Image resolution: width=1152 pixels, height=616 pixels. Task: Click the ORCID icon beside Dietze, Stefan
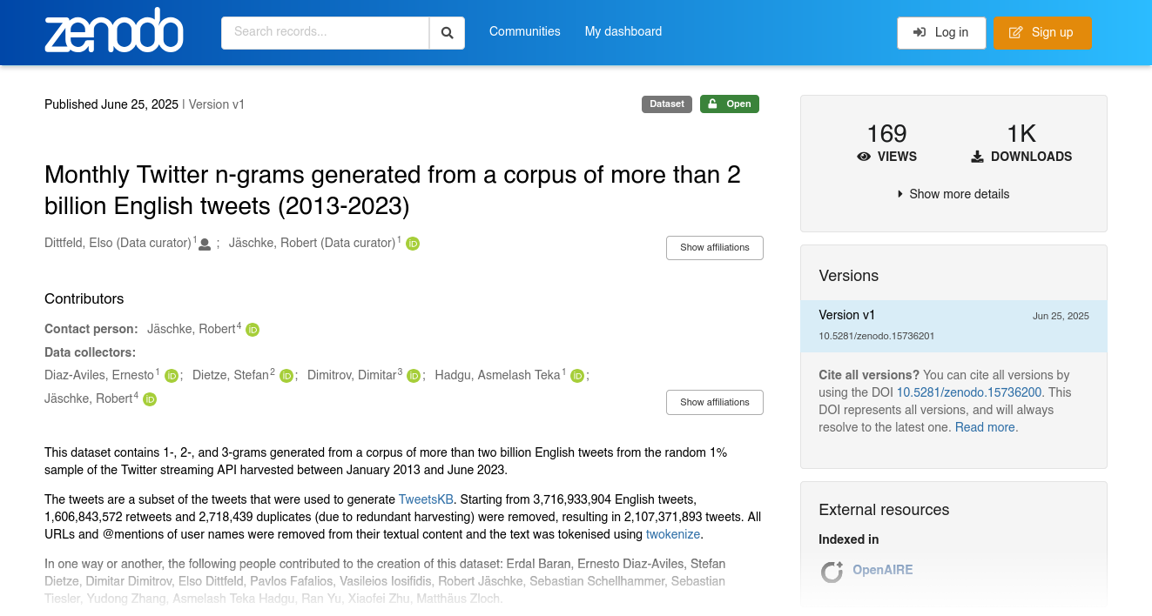(286, 375)
